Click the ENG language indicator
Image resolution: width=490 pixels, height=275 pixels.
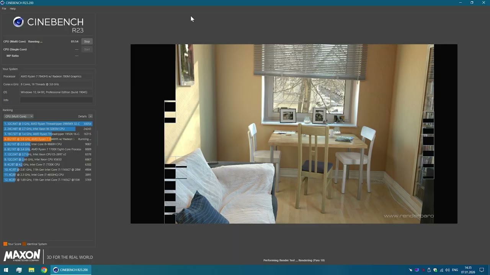pyautogui.click(x=455, y=270)
